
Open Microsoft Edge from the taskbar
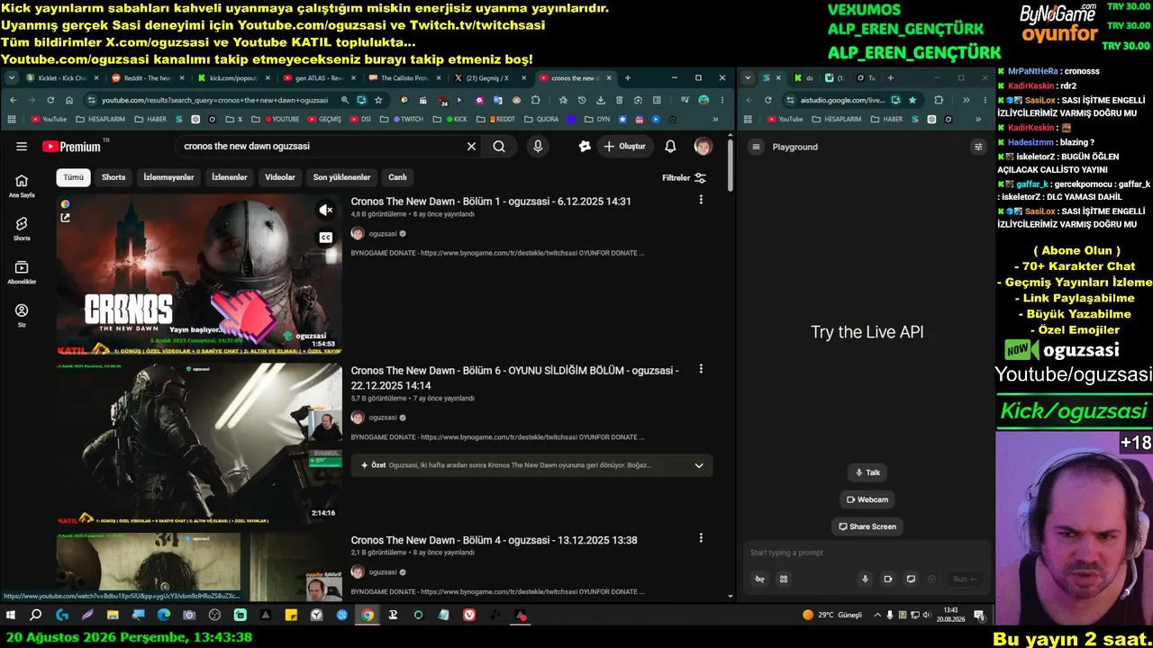coord(163,616)
